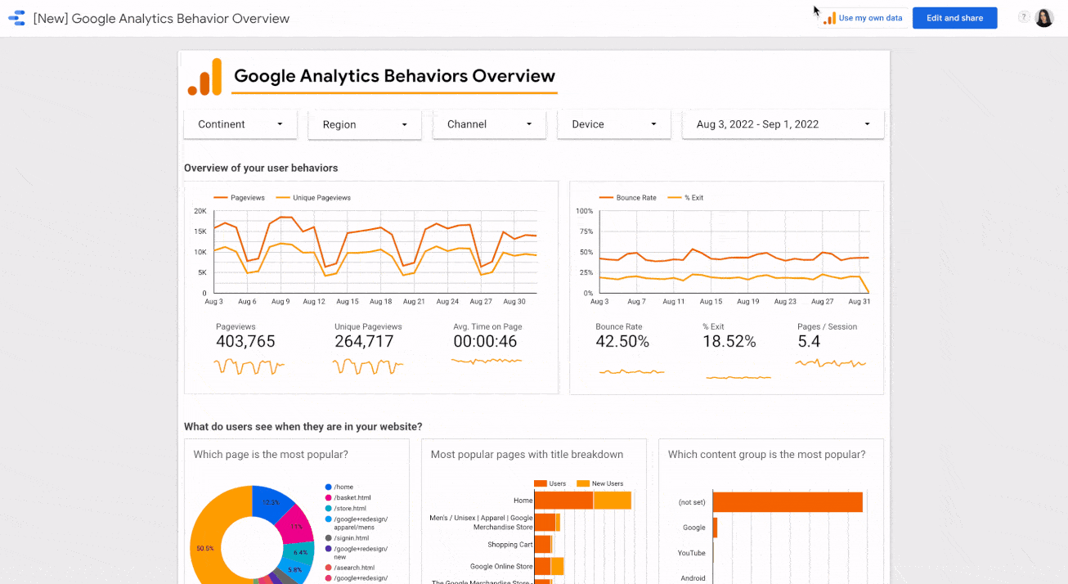1068x584 pixels.
Task: Open the Device filter dropdown
Action: coord(613,124)
